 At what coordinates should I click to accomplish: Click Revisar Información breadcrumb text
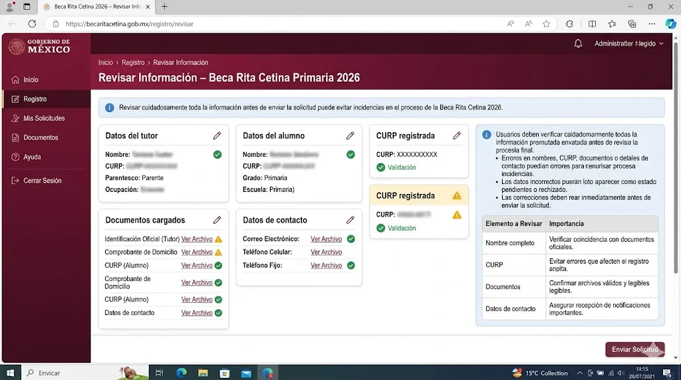181,62
